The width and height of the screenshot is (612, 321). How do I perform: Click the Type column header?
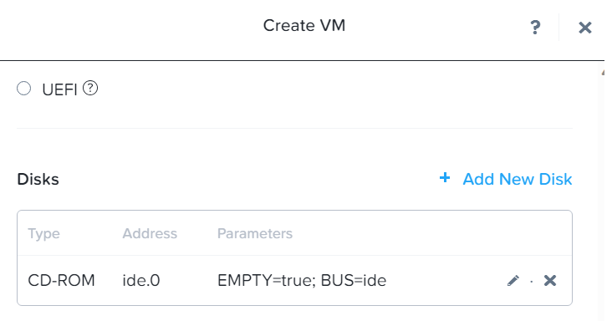pos(43,233)
